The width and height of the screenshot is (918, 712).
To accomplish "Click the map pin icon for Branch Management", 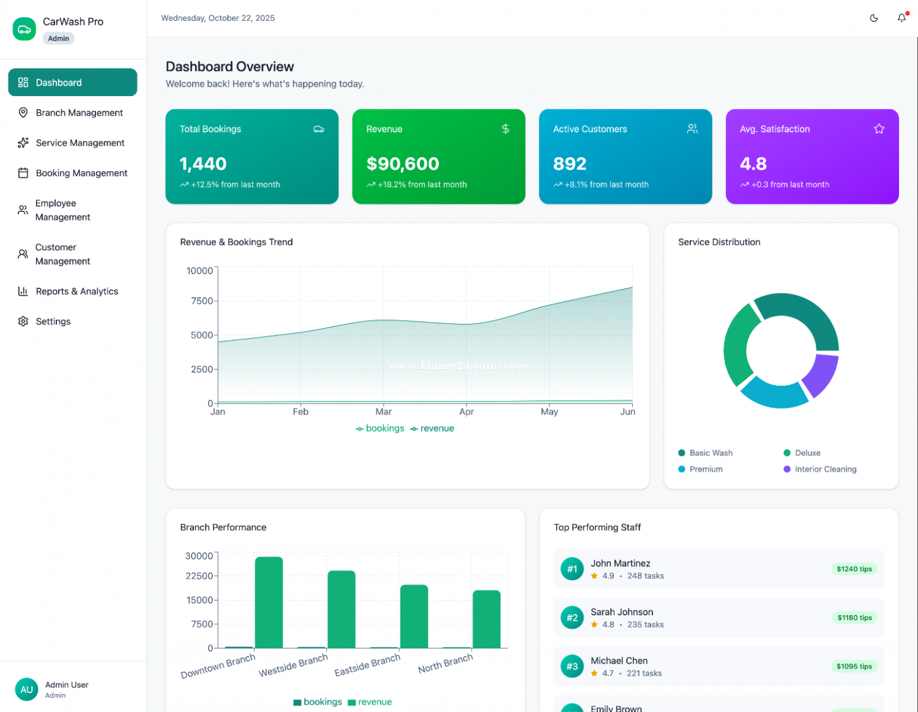I will point(23,113).
